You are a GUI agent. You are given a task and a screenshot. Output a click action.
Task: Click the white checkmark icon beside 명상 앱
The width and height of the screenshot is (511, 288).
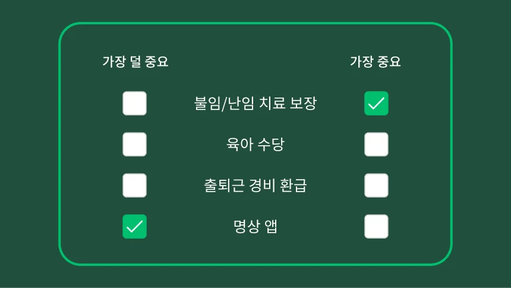135,227
